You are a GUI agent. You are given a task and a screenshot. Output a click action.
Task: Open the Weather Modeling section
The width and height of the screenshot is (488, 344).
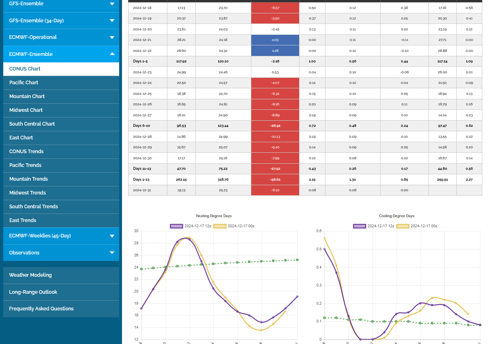(30, 275)
